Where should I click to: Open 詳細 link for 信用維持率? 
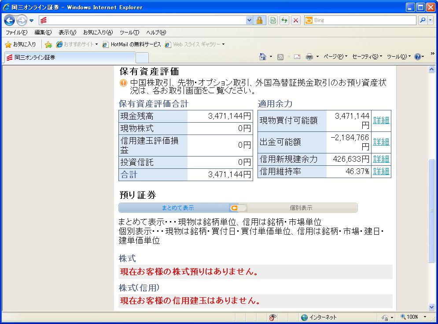pyautogui.click(x=381, y=171)
